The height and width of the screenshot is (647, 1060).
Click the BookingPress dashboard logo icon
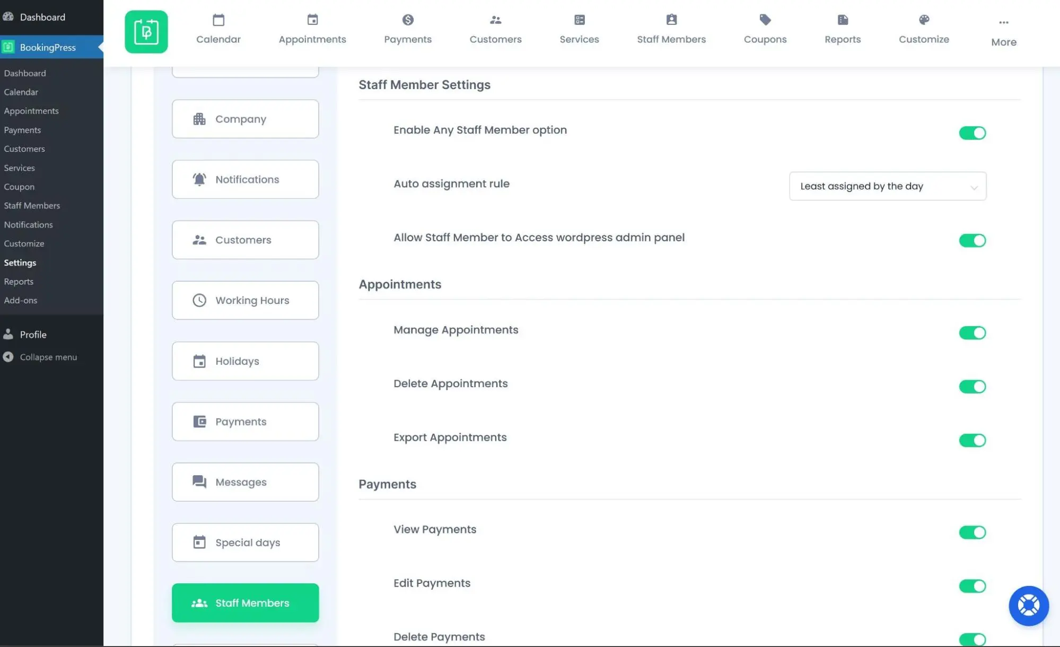[x=146, y=32]
